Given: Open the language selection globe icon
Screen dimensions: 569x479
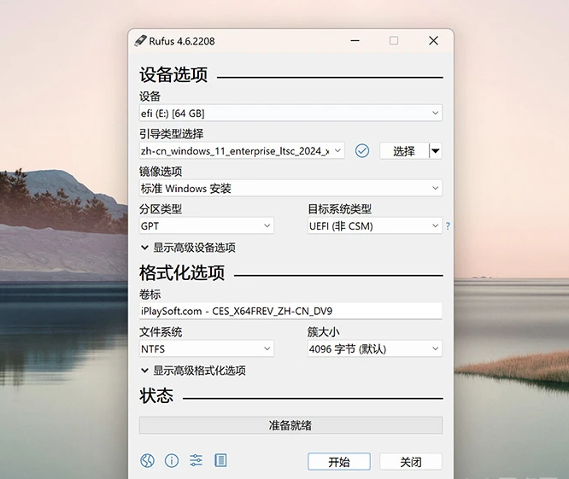Looking at the screenshot, I should [147, 460].
